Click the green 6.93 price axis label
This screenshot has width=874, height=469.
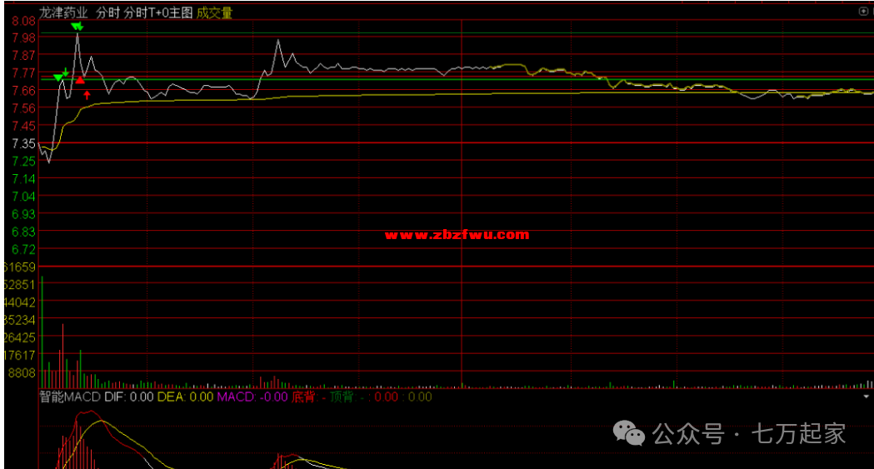tap(24, 214)
